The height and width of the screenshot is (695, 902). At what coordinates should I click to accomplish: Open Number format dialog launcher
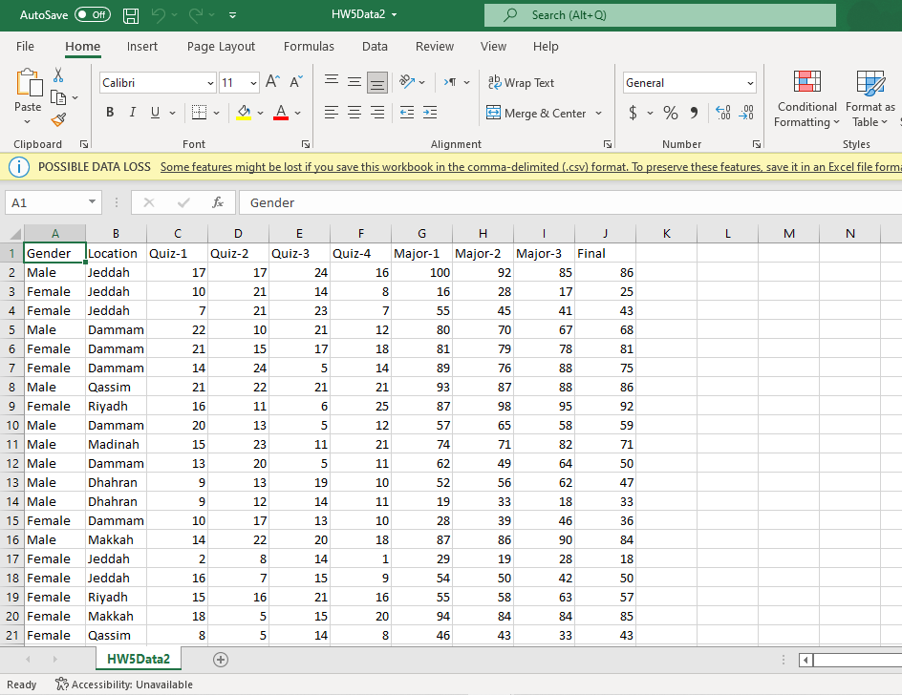click(757, 144)
